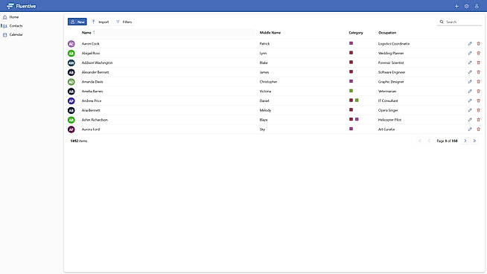
Task: Delete the Amanda Davis contact
Action: pyautogui.click(x=478, y=82)
